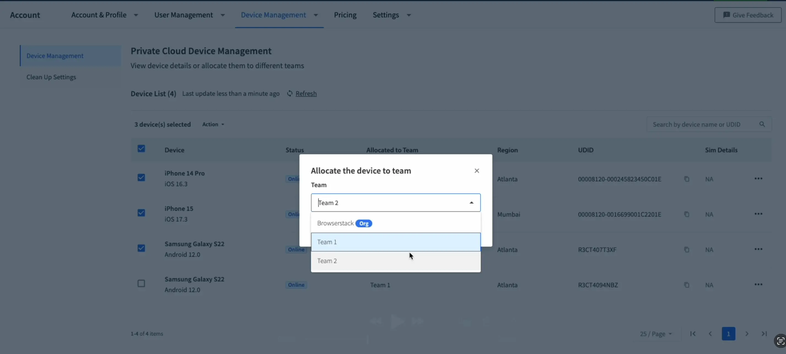Close the Allocate device dialog
This screenshot has height=354, width=786.
[x=477, y=171]
